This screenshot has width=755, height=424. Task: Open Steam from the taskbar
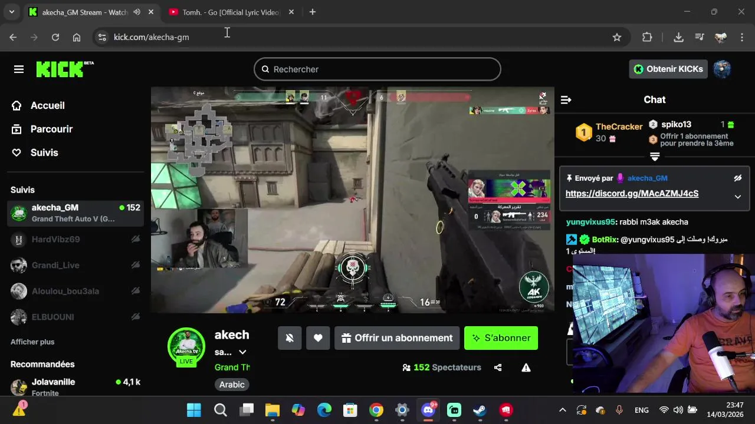click(x=480, y=410)
